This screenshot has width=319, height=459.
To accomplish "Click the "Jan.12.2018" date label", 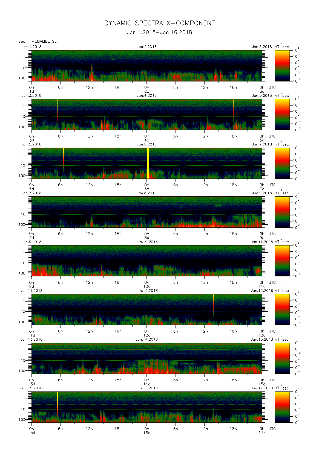I will pos(147,291).
